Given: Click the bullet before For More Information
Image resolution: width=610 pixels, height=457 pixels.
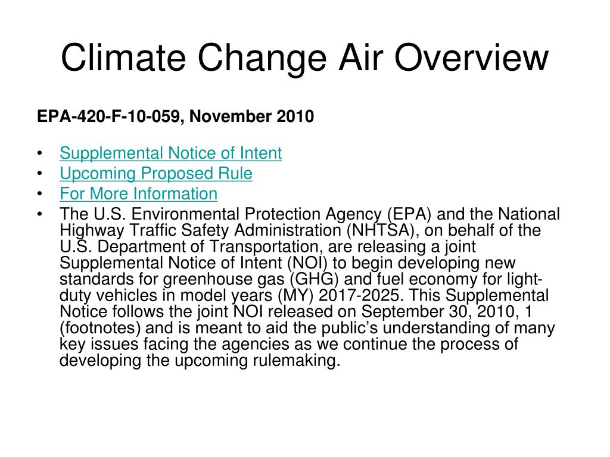Looking at the screenshot, I should click(x=40, y=193).
